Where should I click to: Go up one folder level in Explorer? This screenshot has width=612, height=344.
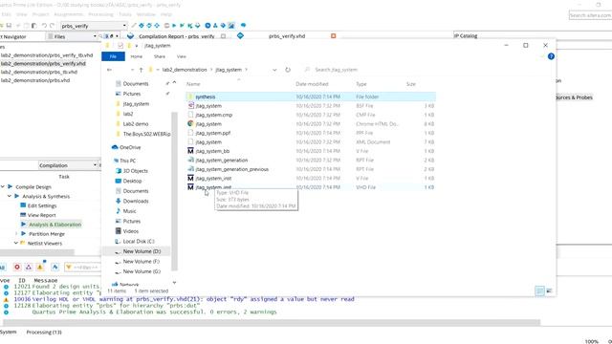[141, 70]
